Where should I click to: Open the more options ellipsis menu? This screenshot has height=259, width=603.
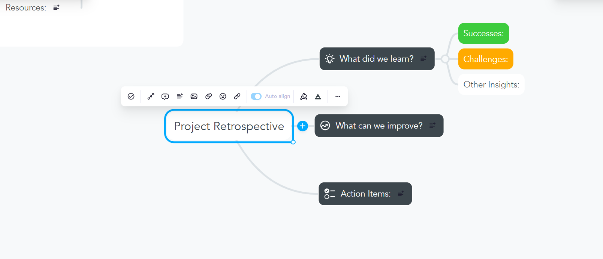click(338, 96)
